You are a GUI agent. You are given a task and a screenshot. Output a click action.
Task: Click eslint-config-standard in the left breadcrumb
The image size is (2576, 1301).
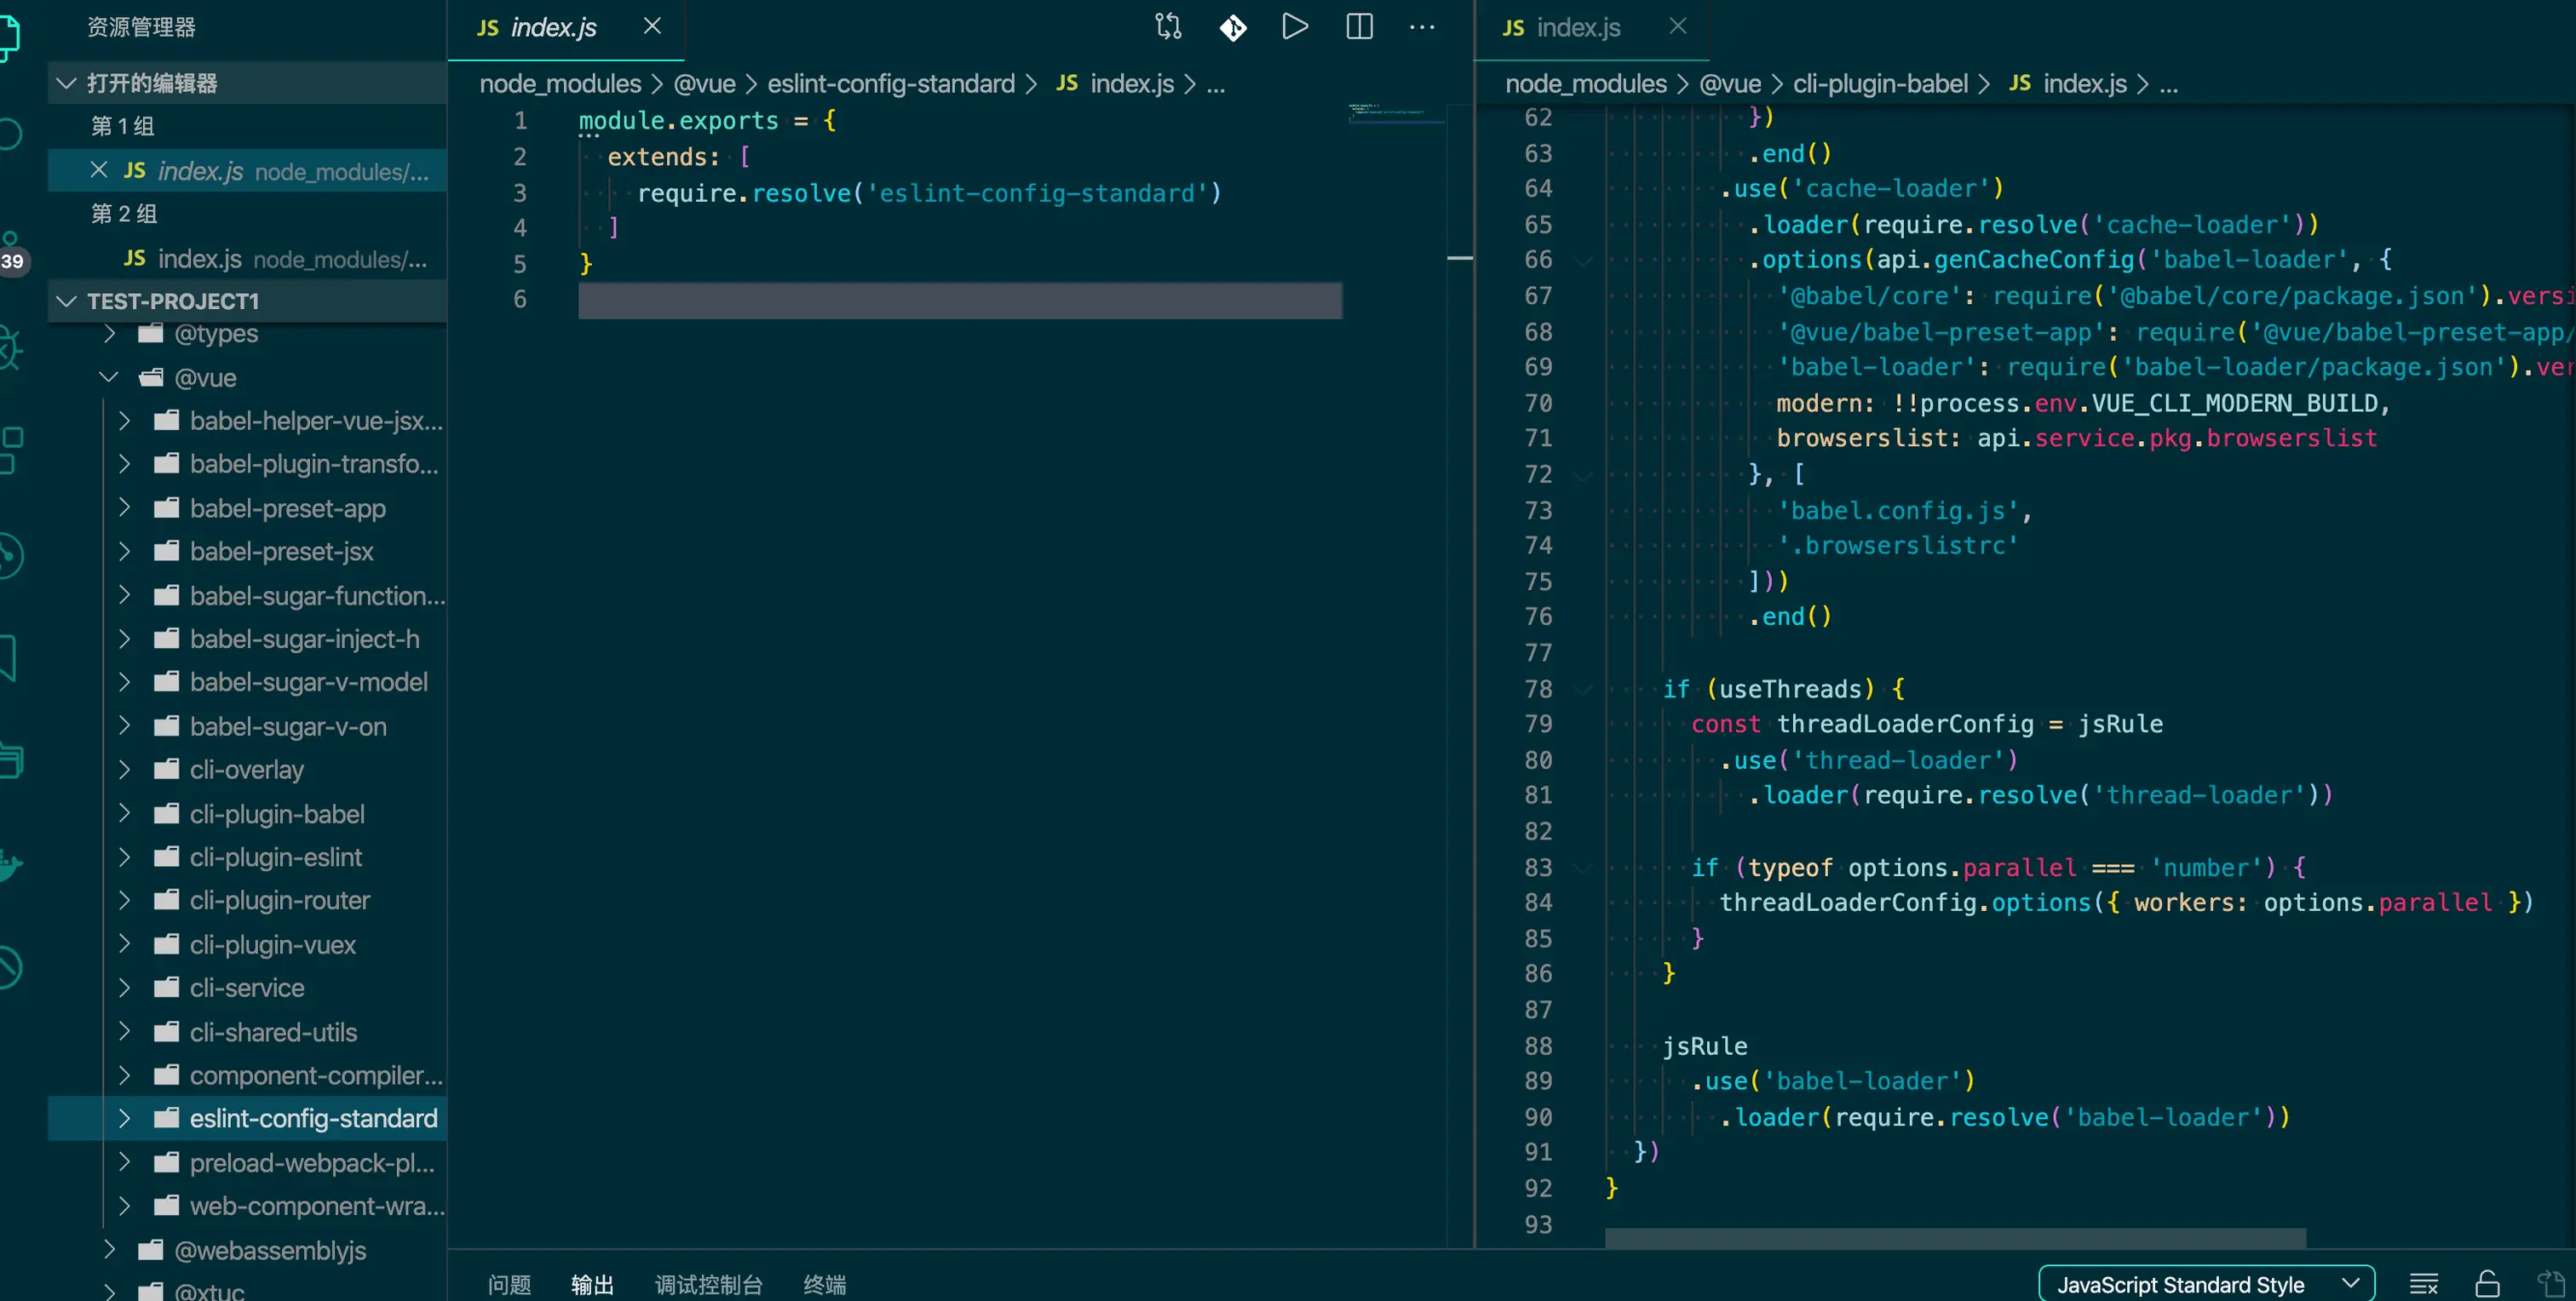click(890, 84)
